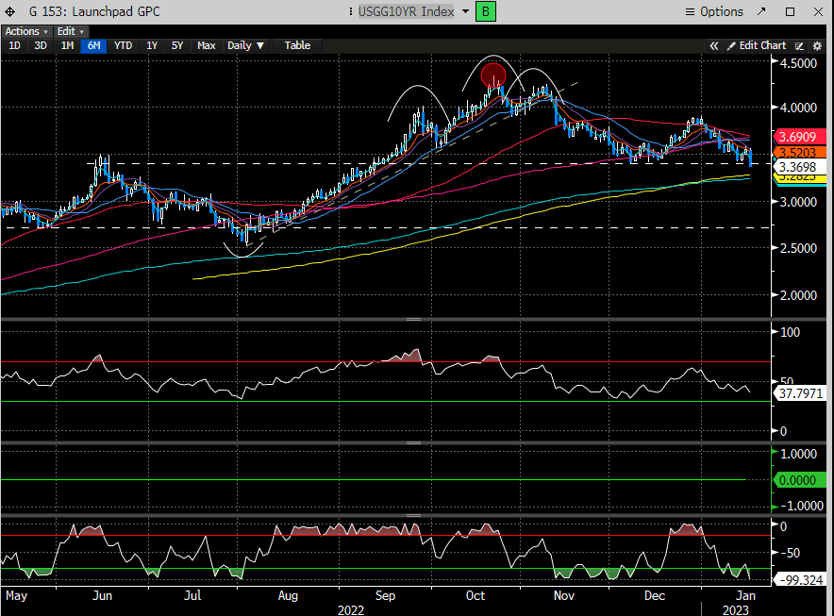
Task: Open the security dropdown arrow after USGG10YR Index
Action: (x=465, y=11)
